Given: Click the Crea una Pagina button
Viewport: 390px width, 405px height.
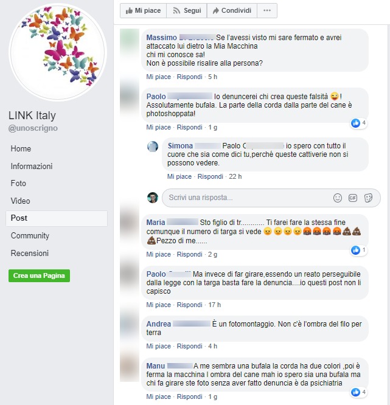Looking at the screenshot, I should (39, 275).
